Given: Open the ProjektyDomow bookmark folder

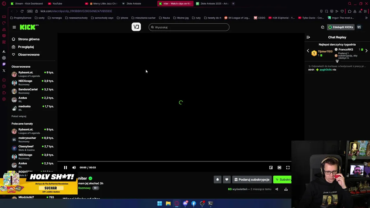Looking at the screenshot, I should point(21,18).
